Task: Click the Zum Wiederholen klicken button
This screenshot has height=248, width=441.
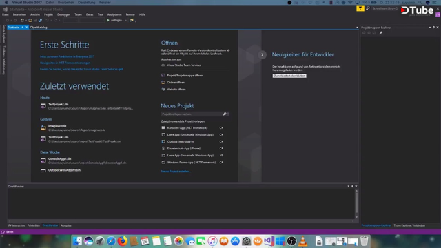Action: pos(289,76)
